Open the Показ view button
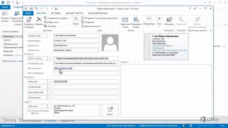Viewport: 228px width, 128px height. pos(76,22)
